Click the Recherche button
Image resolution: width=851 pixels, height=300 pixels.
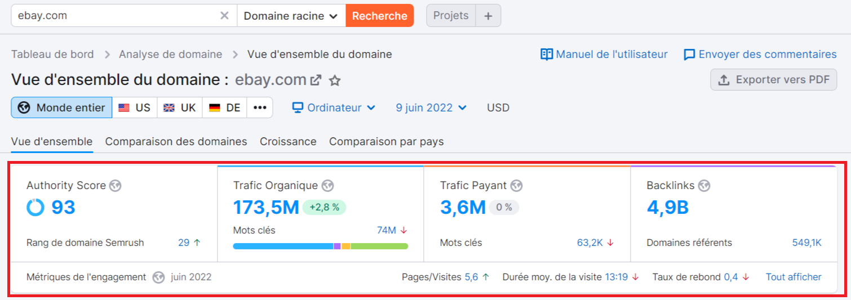[380, 16]
